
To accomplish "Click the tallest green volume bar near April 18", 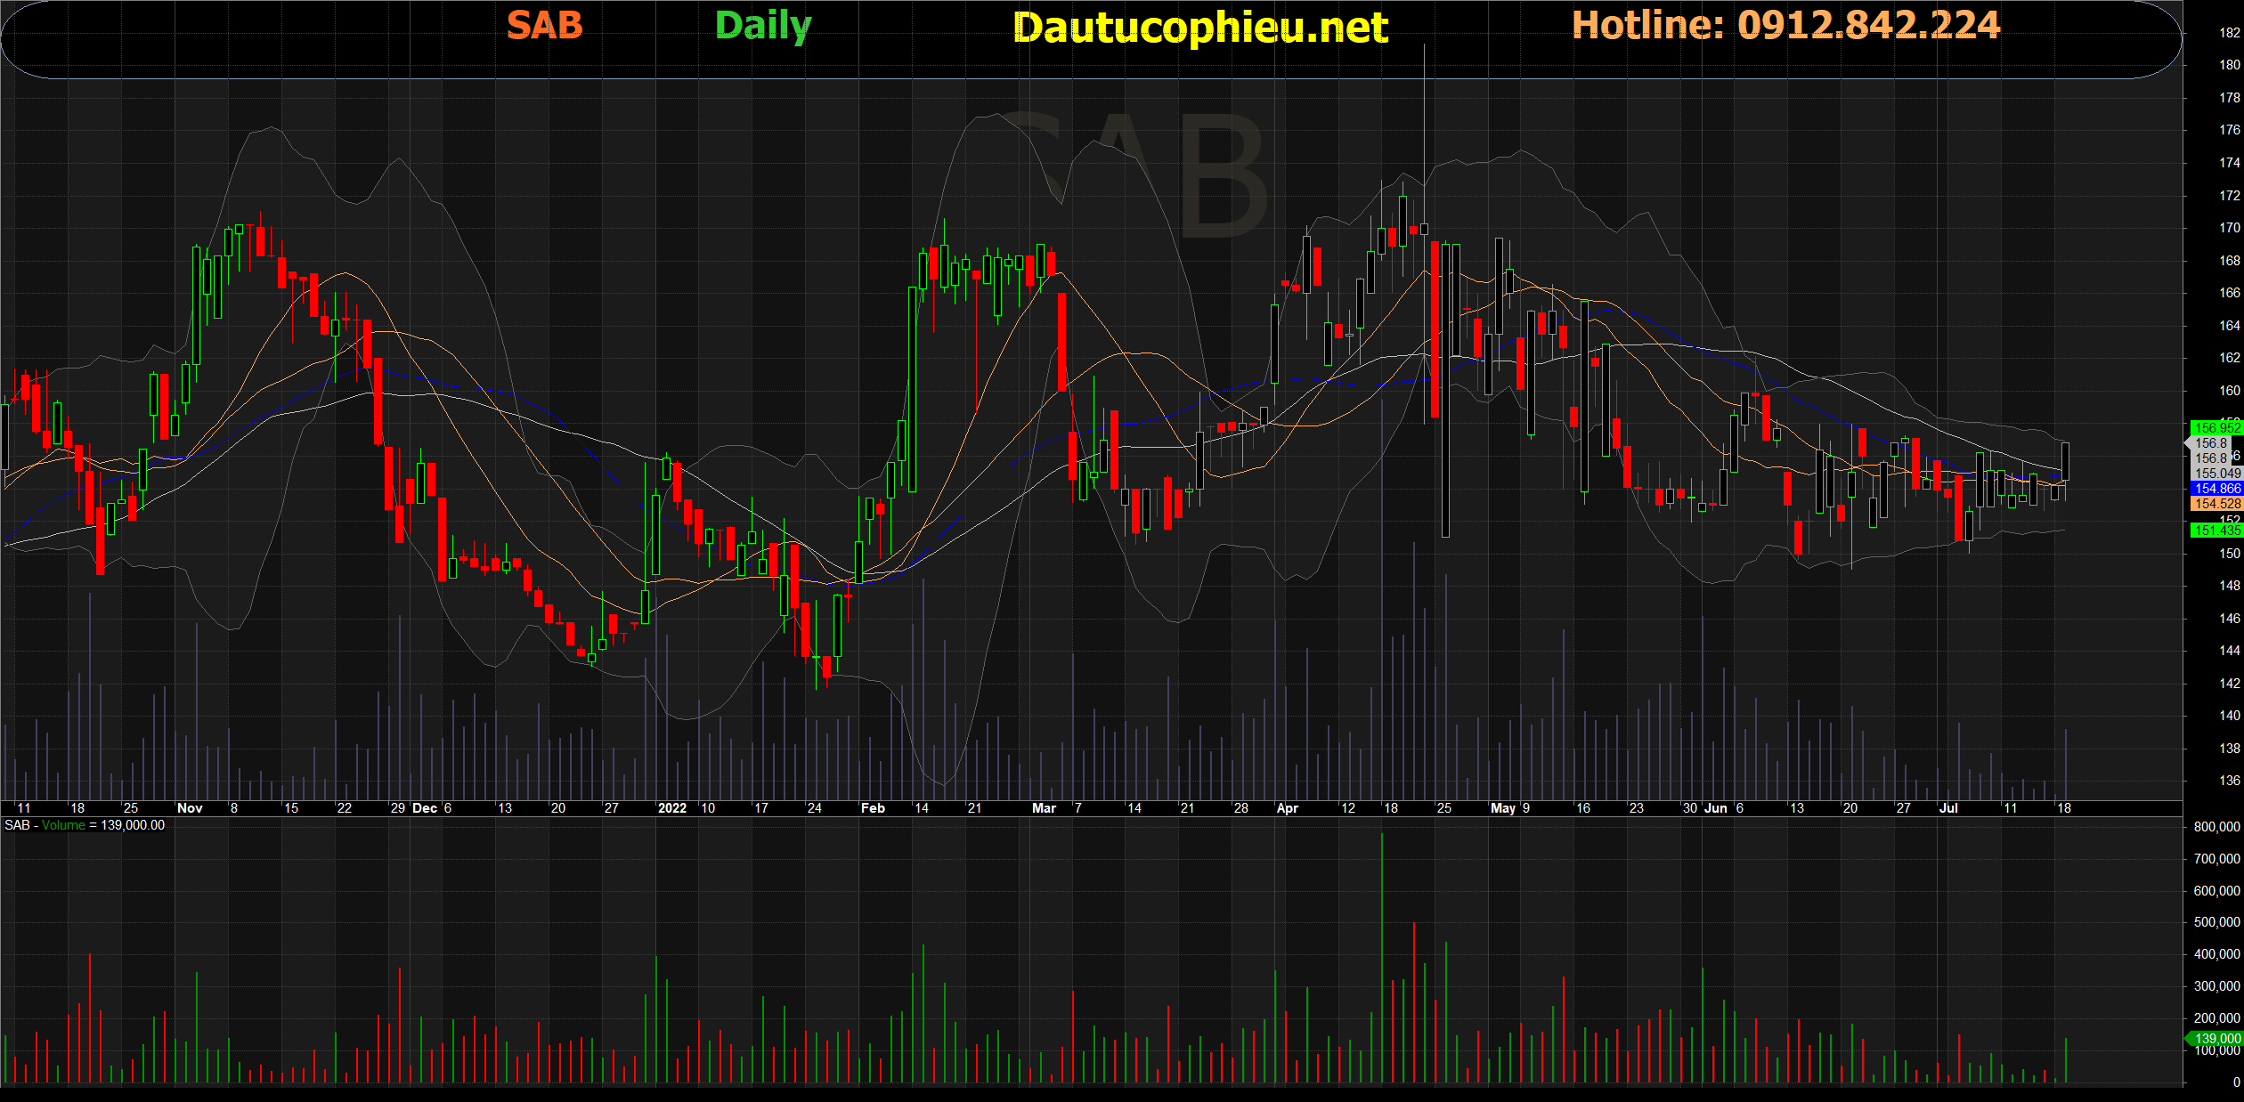I will point(1382,958).
